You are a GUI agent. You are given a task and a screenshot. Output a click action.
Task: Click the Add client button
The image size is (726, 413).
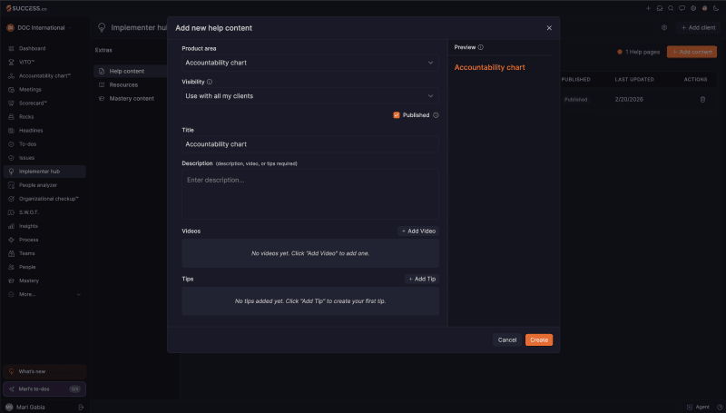point(698,28)
